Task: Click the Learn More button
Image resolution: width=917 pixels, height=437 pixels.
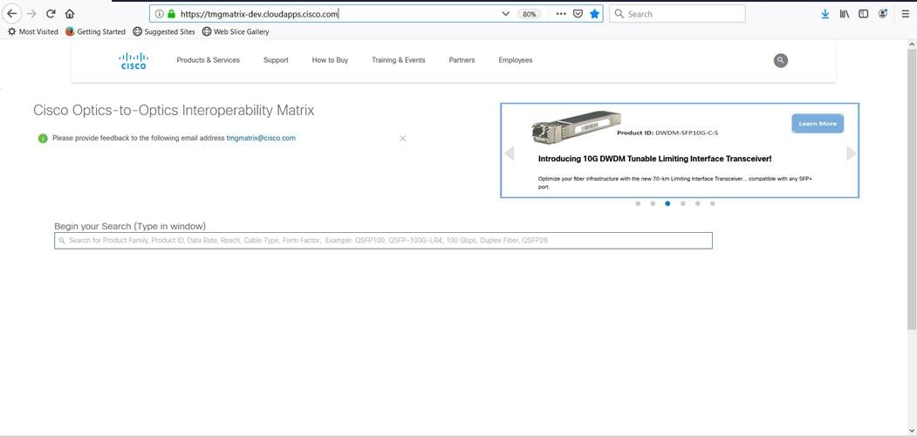Action: [x=818, y=124]
